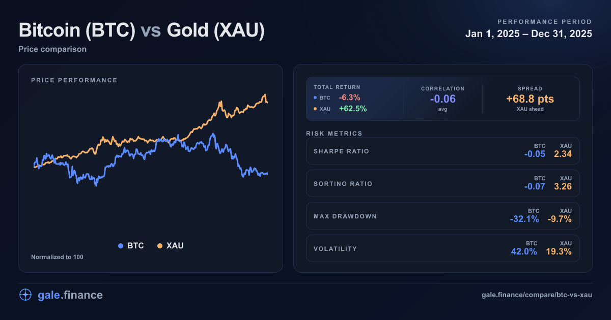Click the XAU dot in Total Return

tap(315, 109)
